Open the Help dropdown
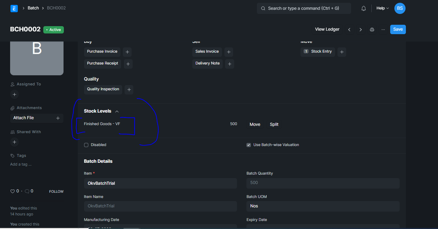The width and height of the screenshot is (438, 229). pos(383,8)
